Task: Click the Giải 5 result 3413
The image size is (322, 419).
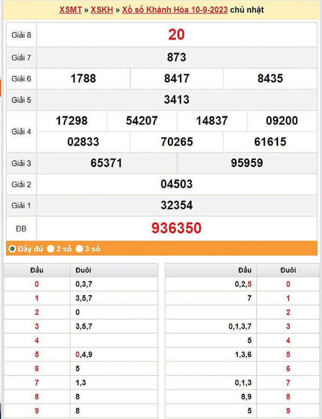Action: pyautogui.click(x=176, y=100)
